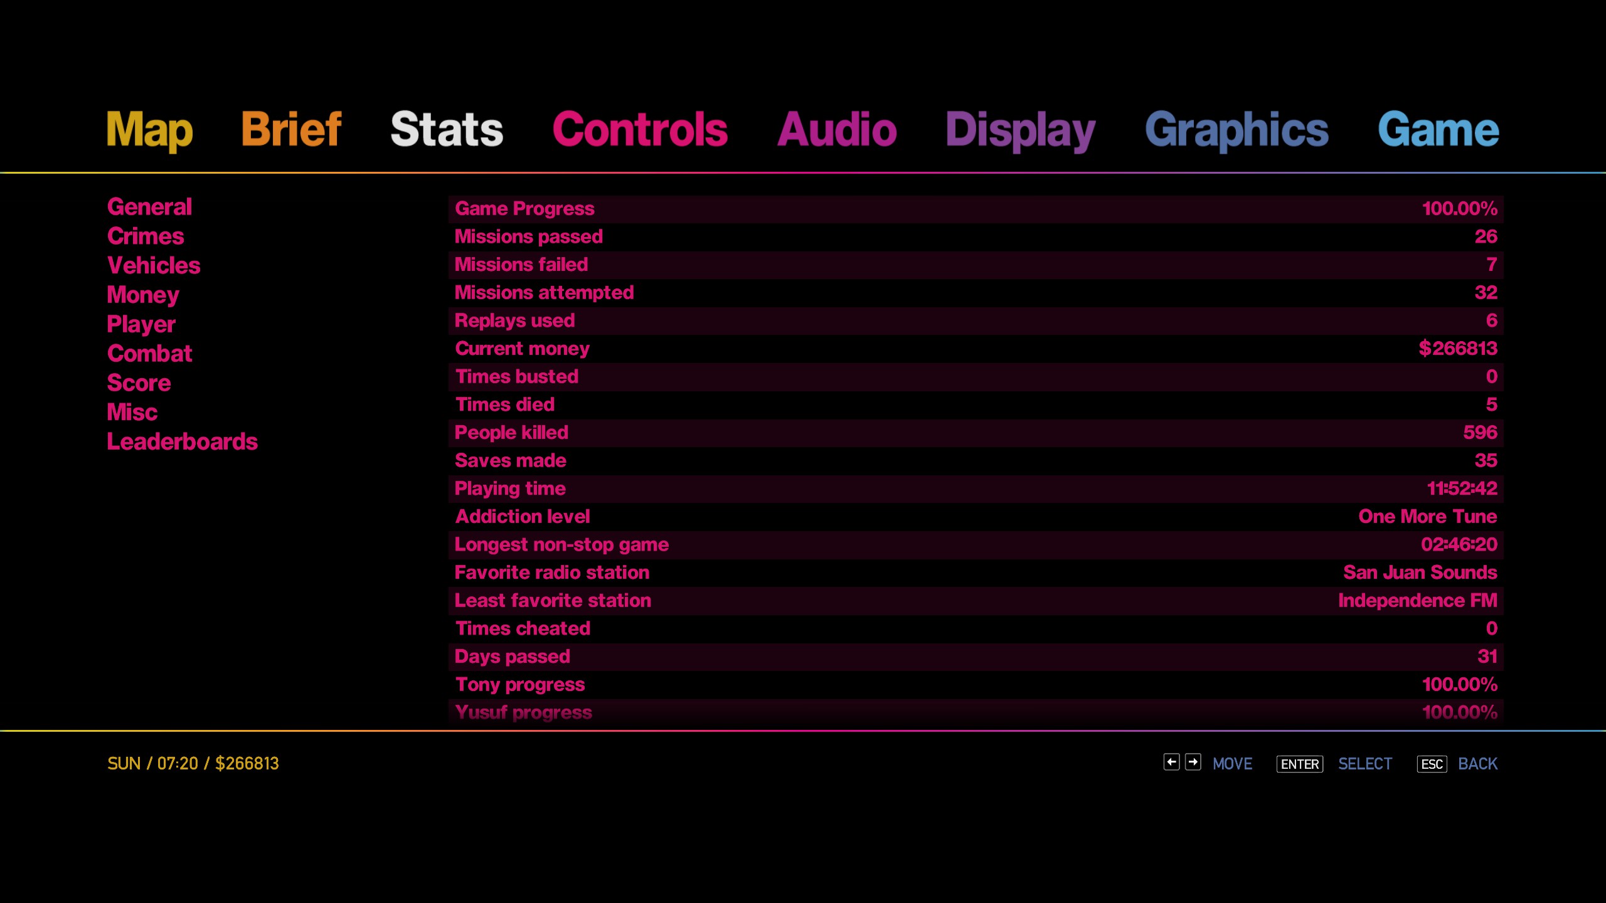Image resolution: width=1606 pixels, height=903 pixels.
Task: Click the Game settings tab
Action: tap(1437, 128)
